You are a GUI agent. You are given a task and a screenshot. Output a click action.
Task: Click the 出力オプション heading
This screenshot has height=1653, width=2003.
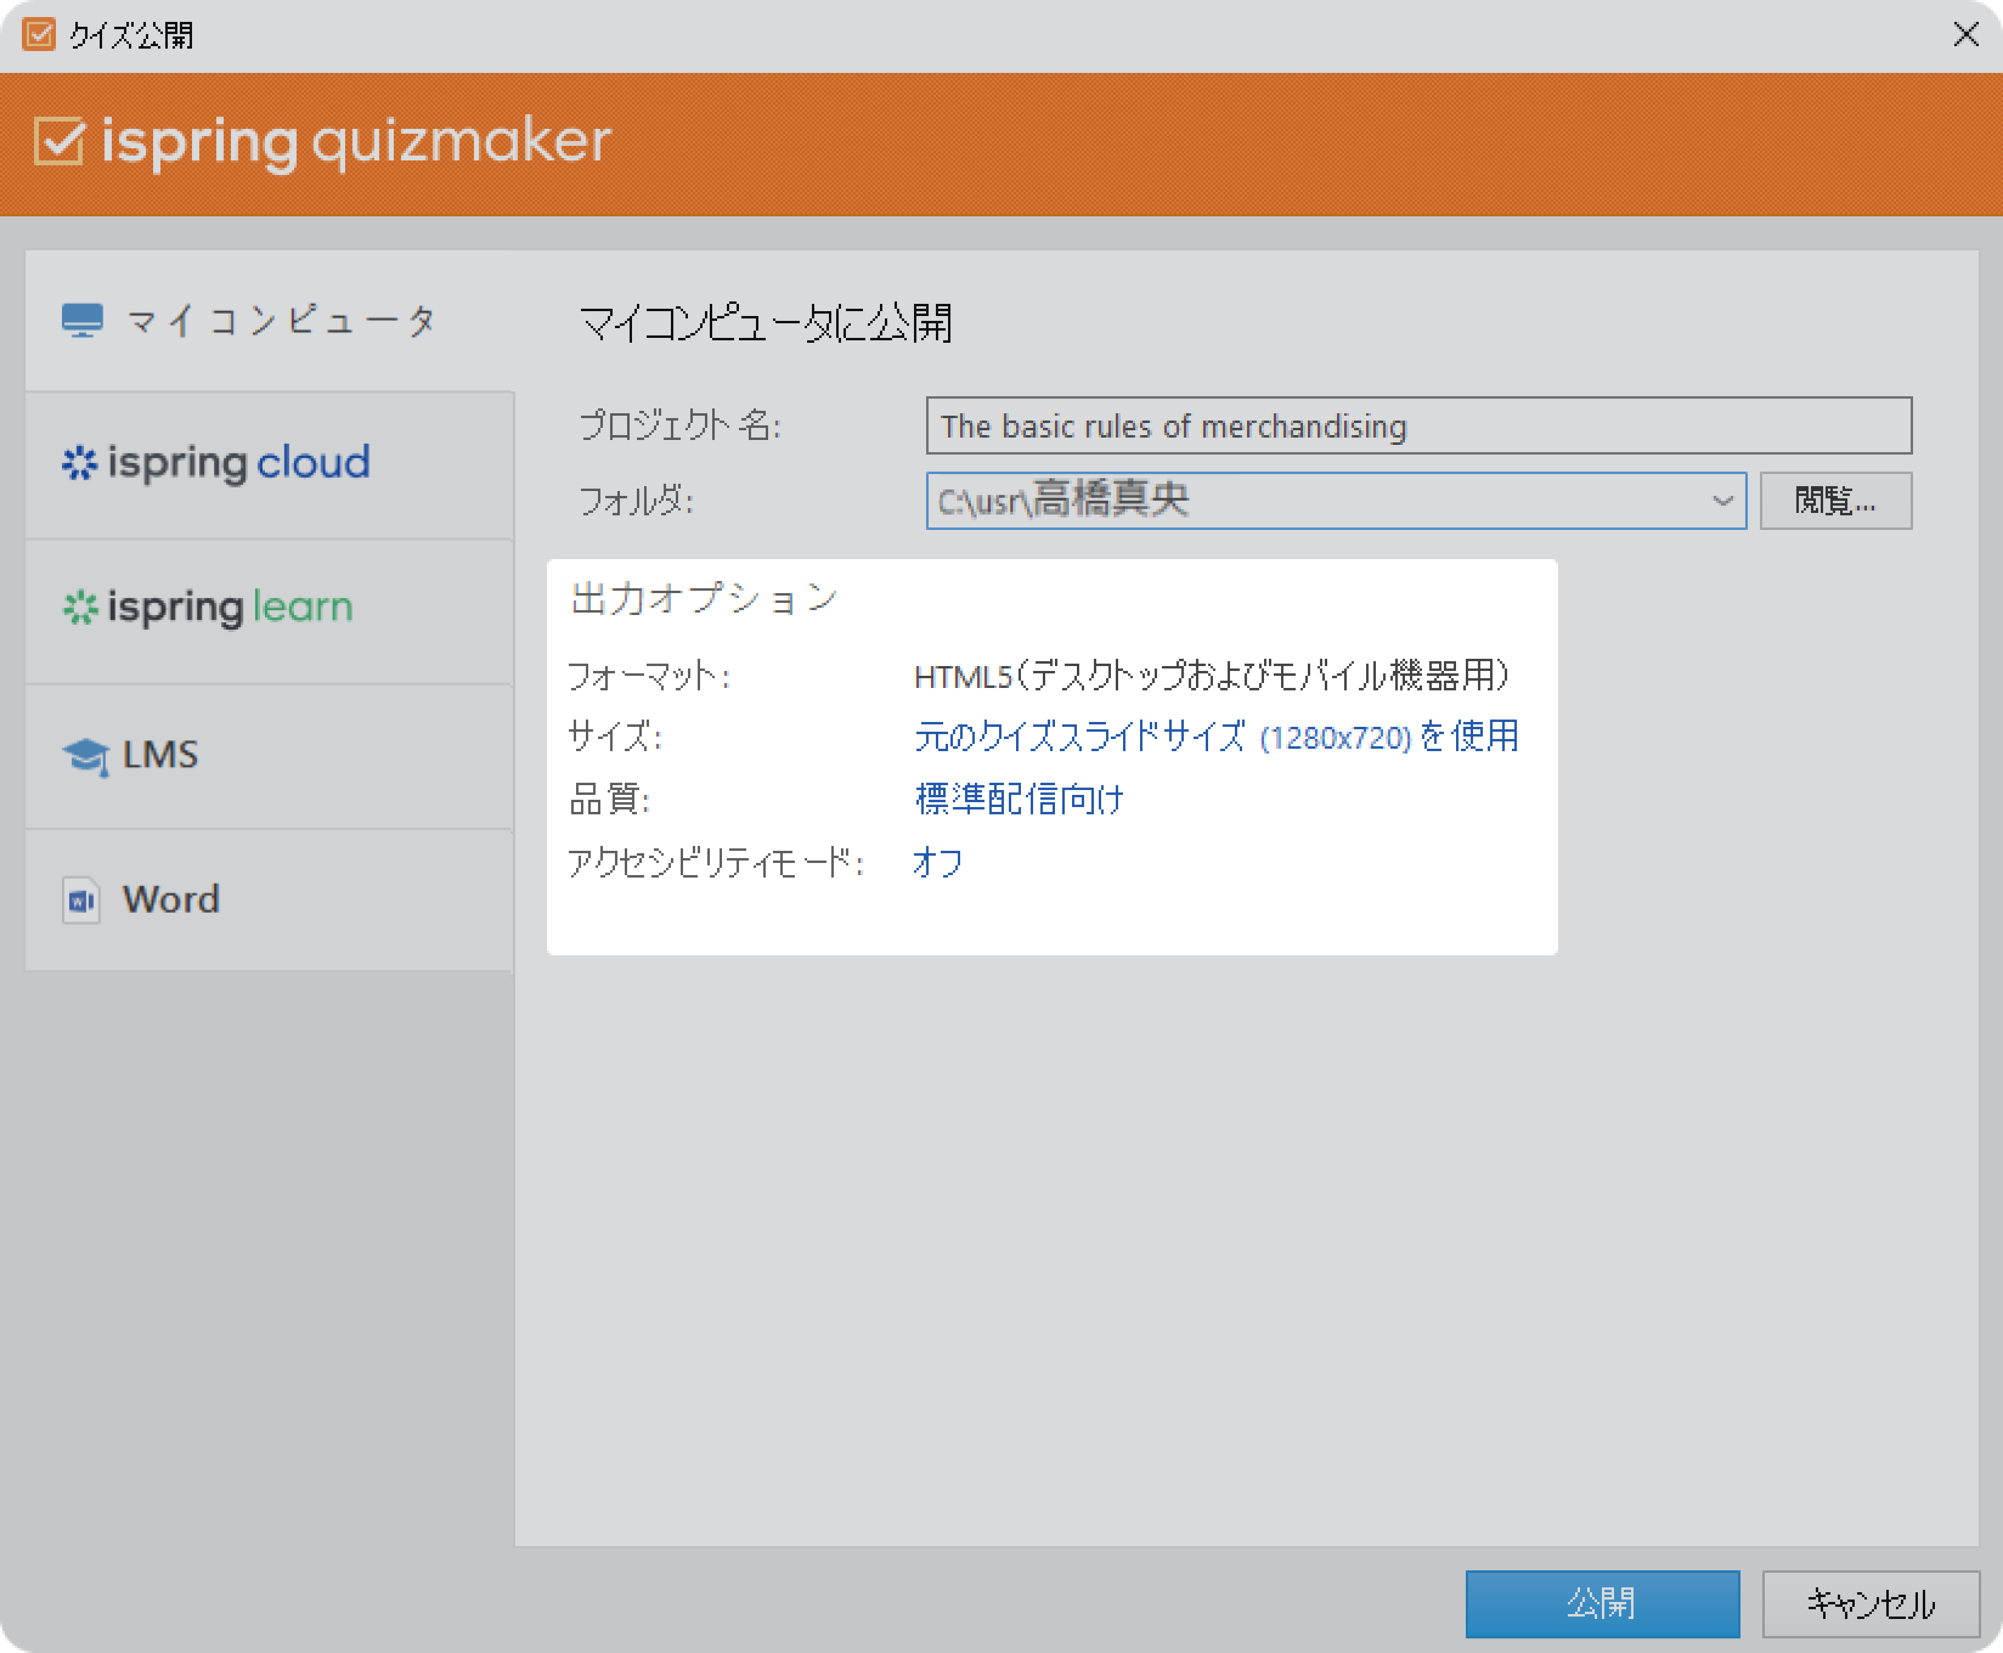pyautogui.click(x=704, y=599)
